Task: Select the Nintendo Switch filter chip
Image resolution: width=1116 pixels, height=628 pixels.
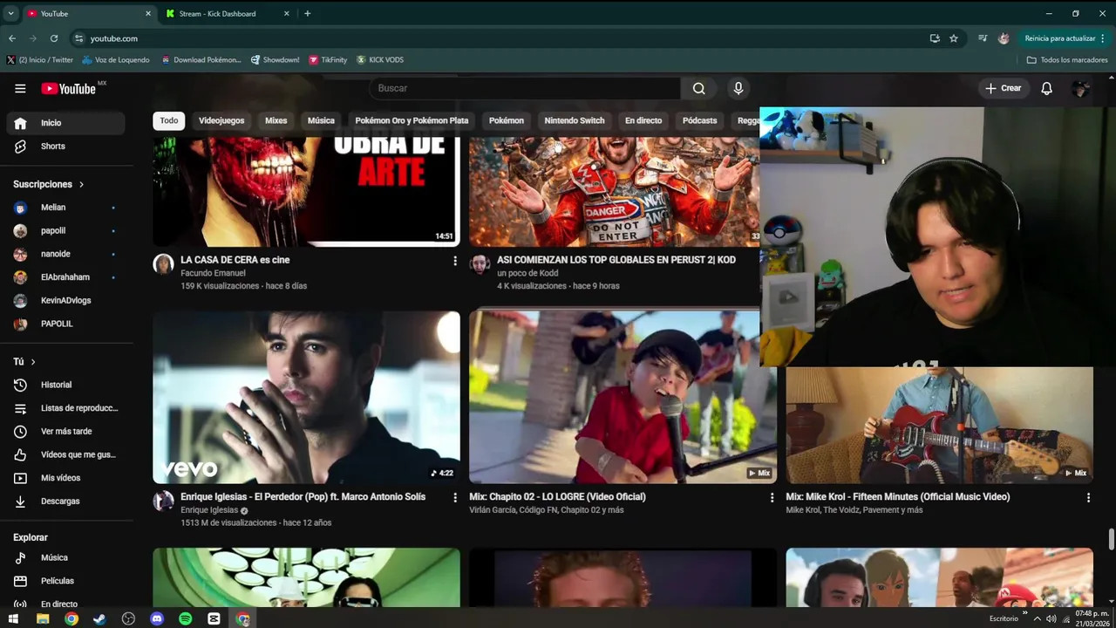Action: (575, 120)
